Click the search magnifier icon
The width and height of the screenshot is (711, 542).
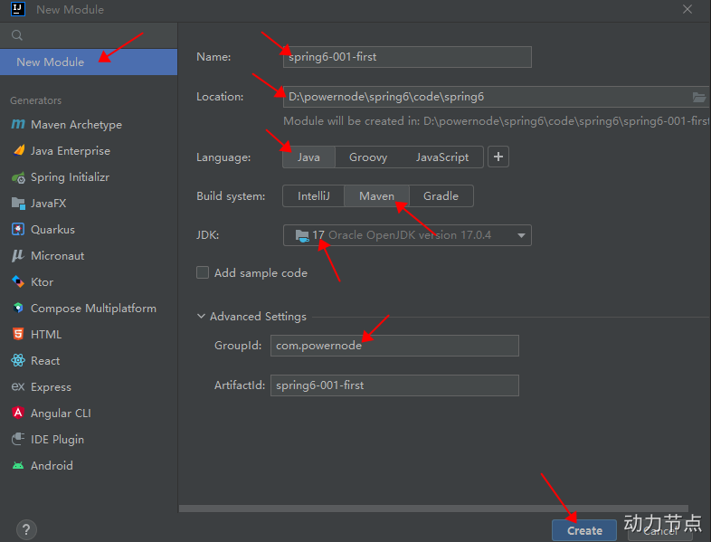[17, 35]
